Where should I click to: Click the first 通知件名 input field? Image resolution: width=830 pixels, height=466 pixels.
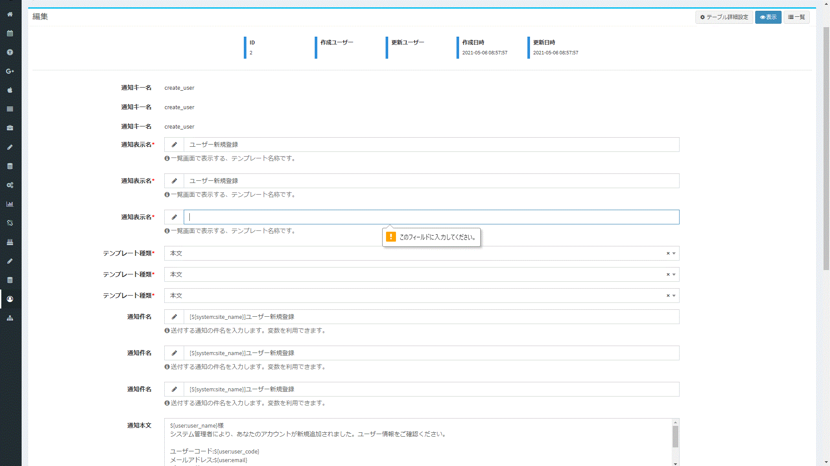coord(431,317)
